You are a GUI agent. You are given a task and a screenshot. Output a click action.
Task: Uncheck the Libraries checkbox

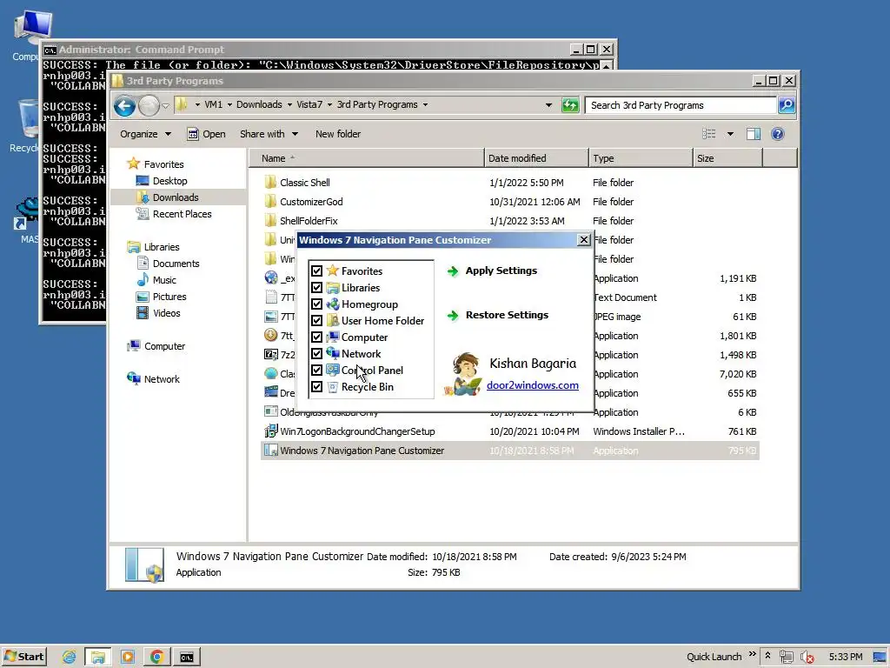[316, 287]
